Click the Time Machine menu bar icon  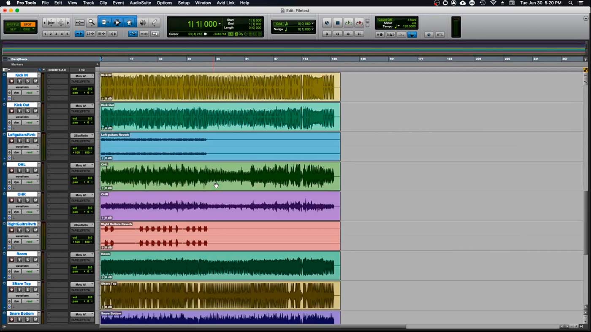(x=483, y=3)
